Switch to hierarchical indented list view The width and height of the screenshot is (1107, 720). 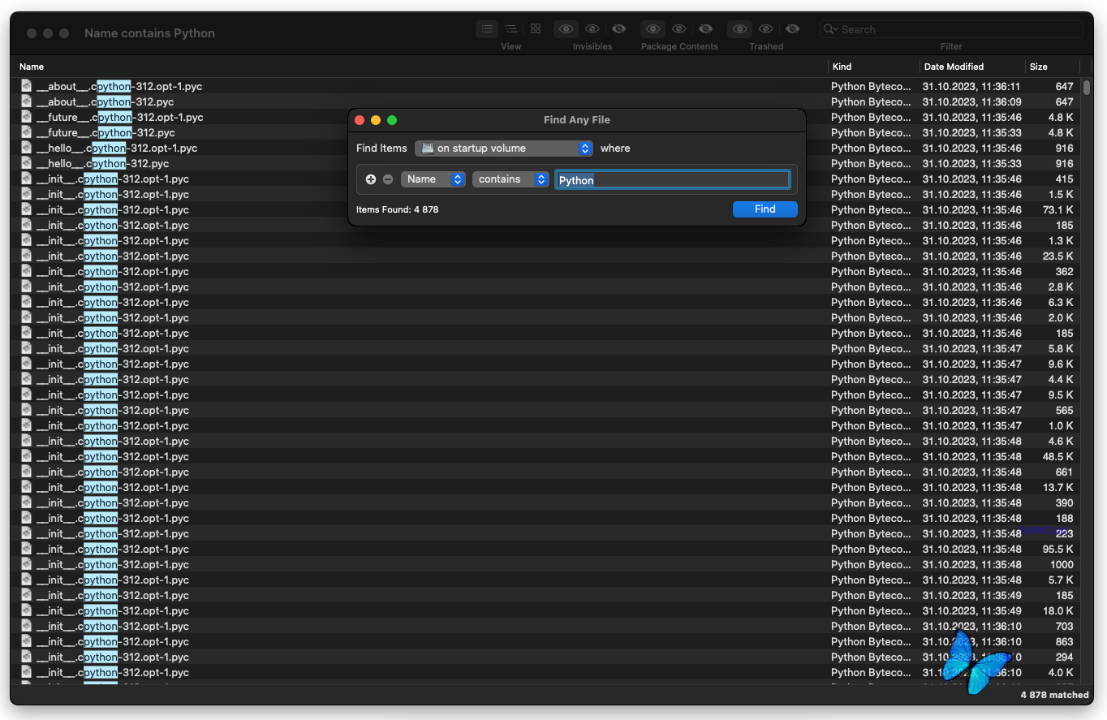coord(510,29)
